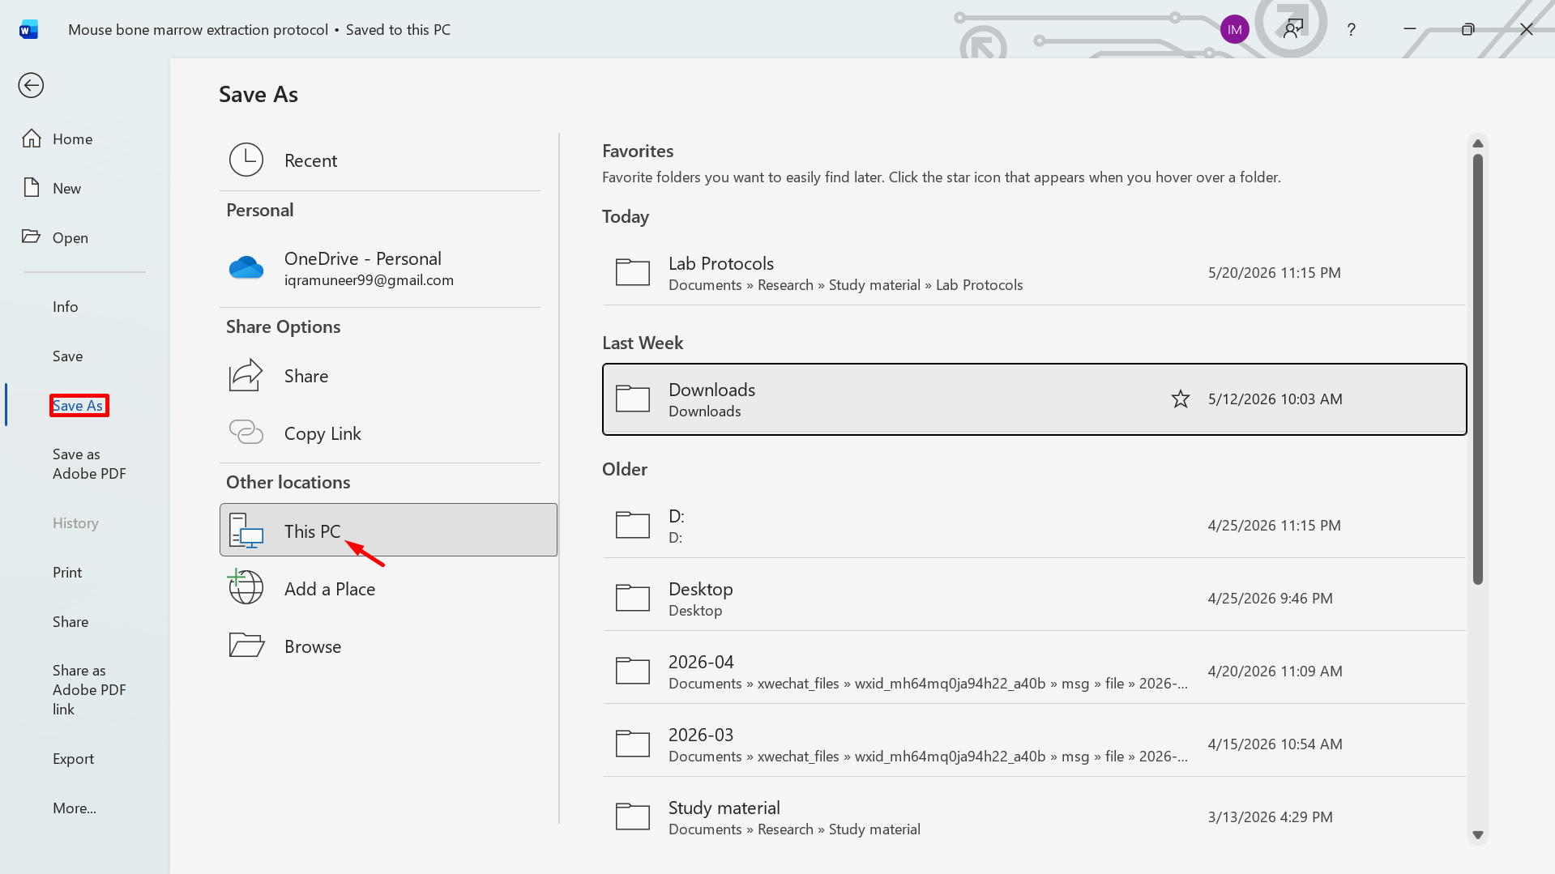Viewport: 1555px width, 874px height.
Task: Select the 2026-03 folder name
Action: (x=701, y=735)
